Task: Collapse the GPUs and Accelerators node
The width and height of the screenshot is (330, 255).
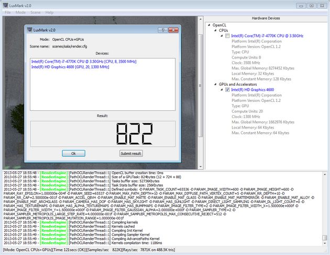Action: [x=215, y=84]
